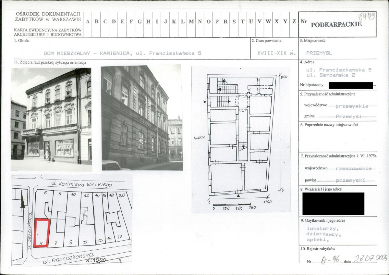389x275 pixels.
Task: Click the address line ul. Serbańska 2
Action: [x=331, y=75]
